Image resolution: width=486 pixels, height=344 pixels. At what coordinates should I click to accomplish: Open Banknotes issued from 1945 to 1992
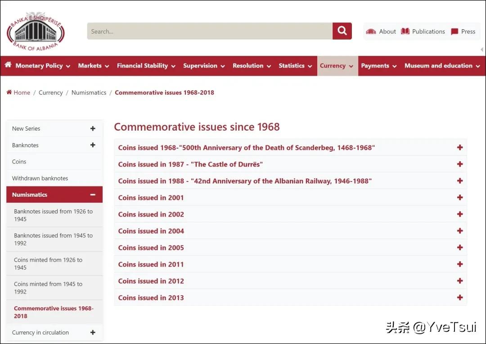tap(54, 239)
